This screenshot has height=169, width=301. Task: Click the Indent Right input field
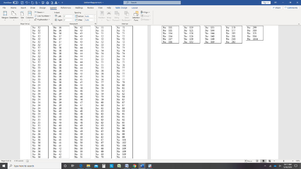click(x=67, y=20)
